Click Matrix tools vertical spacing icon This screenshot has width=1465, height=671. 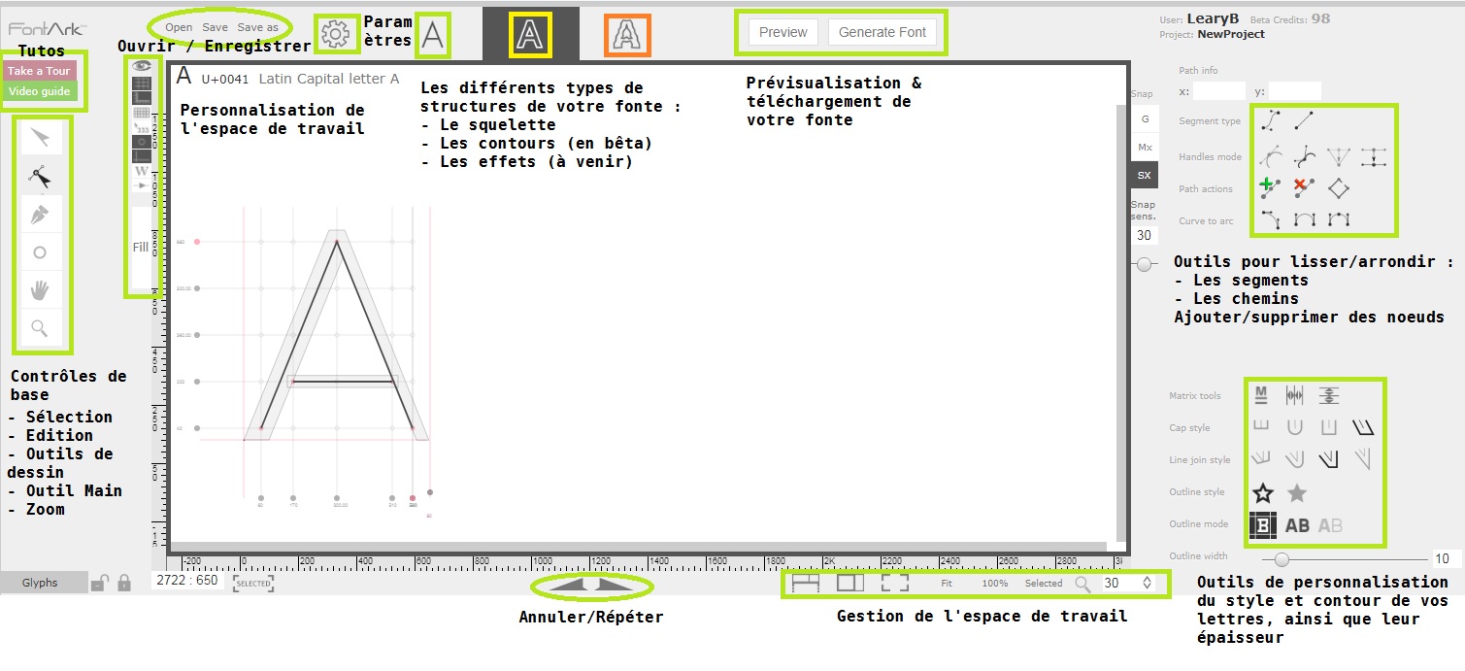(1329, 395)
